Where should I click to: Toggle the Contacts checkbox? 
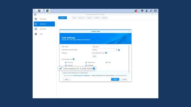coord(66,65)
